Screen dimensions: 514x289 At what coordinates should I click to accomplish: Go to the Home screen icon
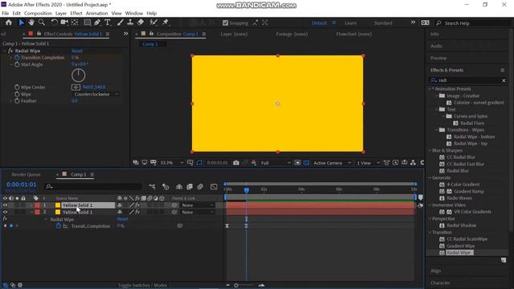9,22
